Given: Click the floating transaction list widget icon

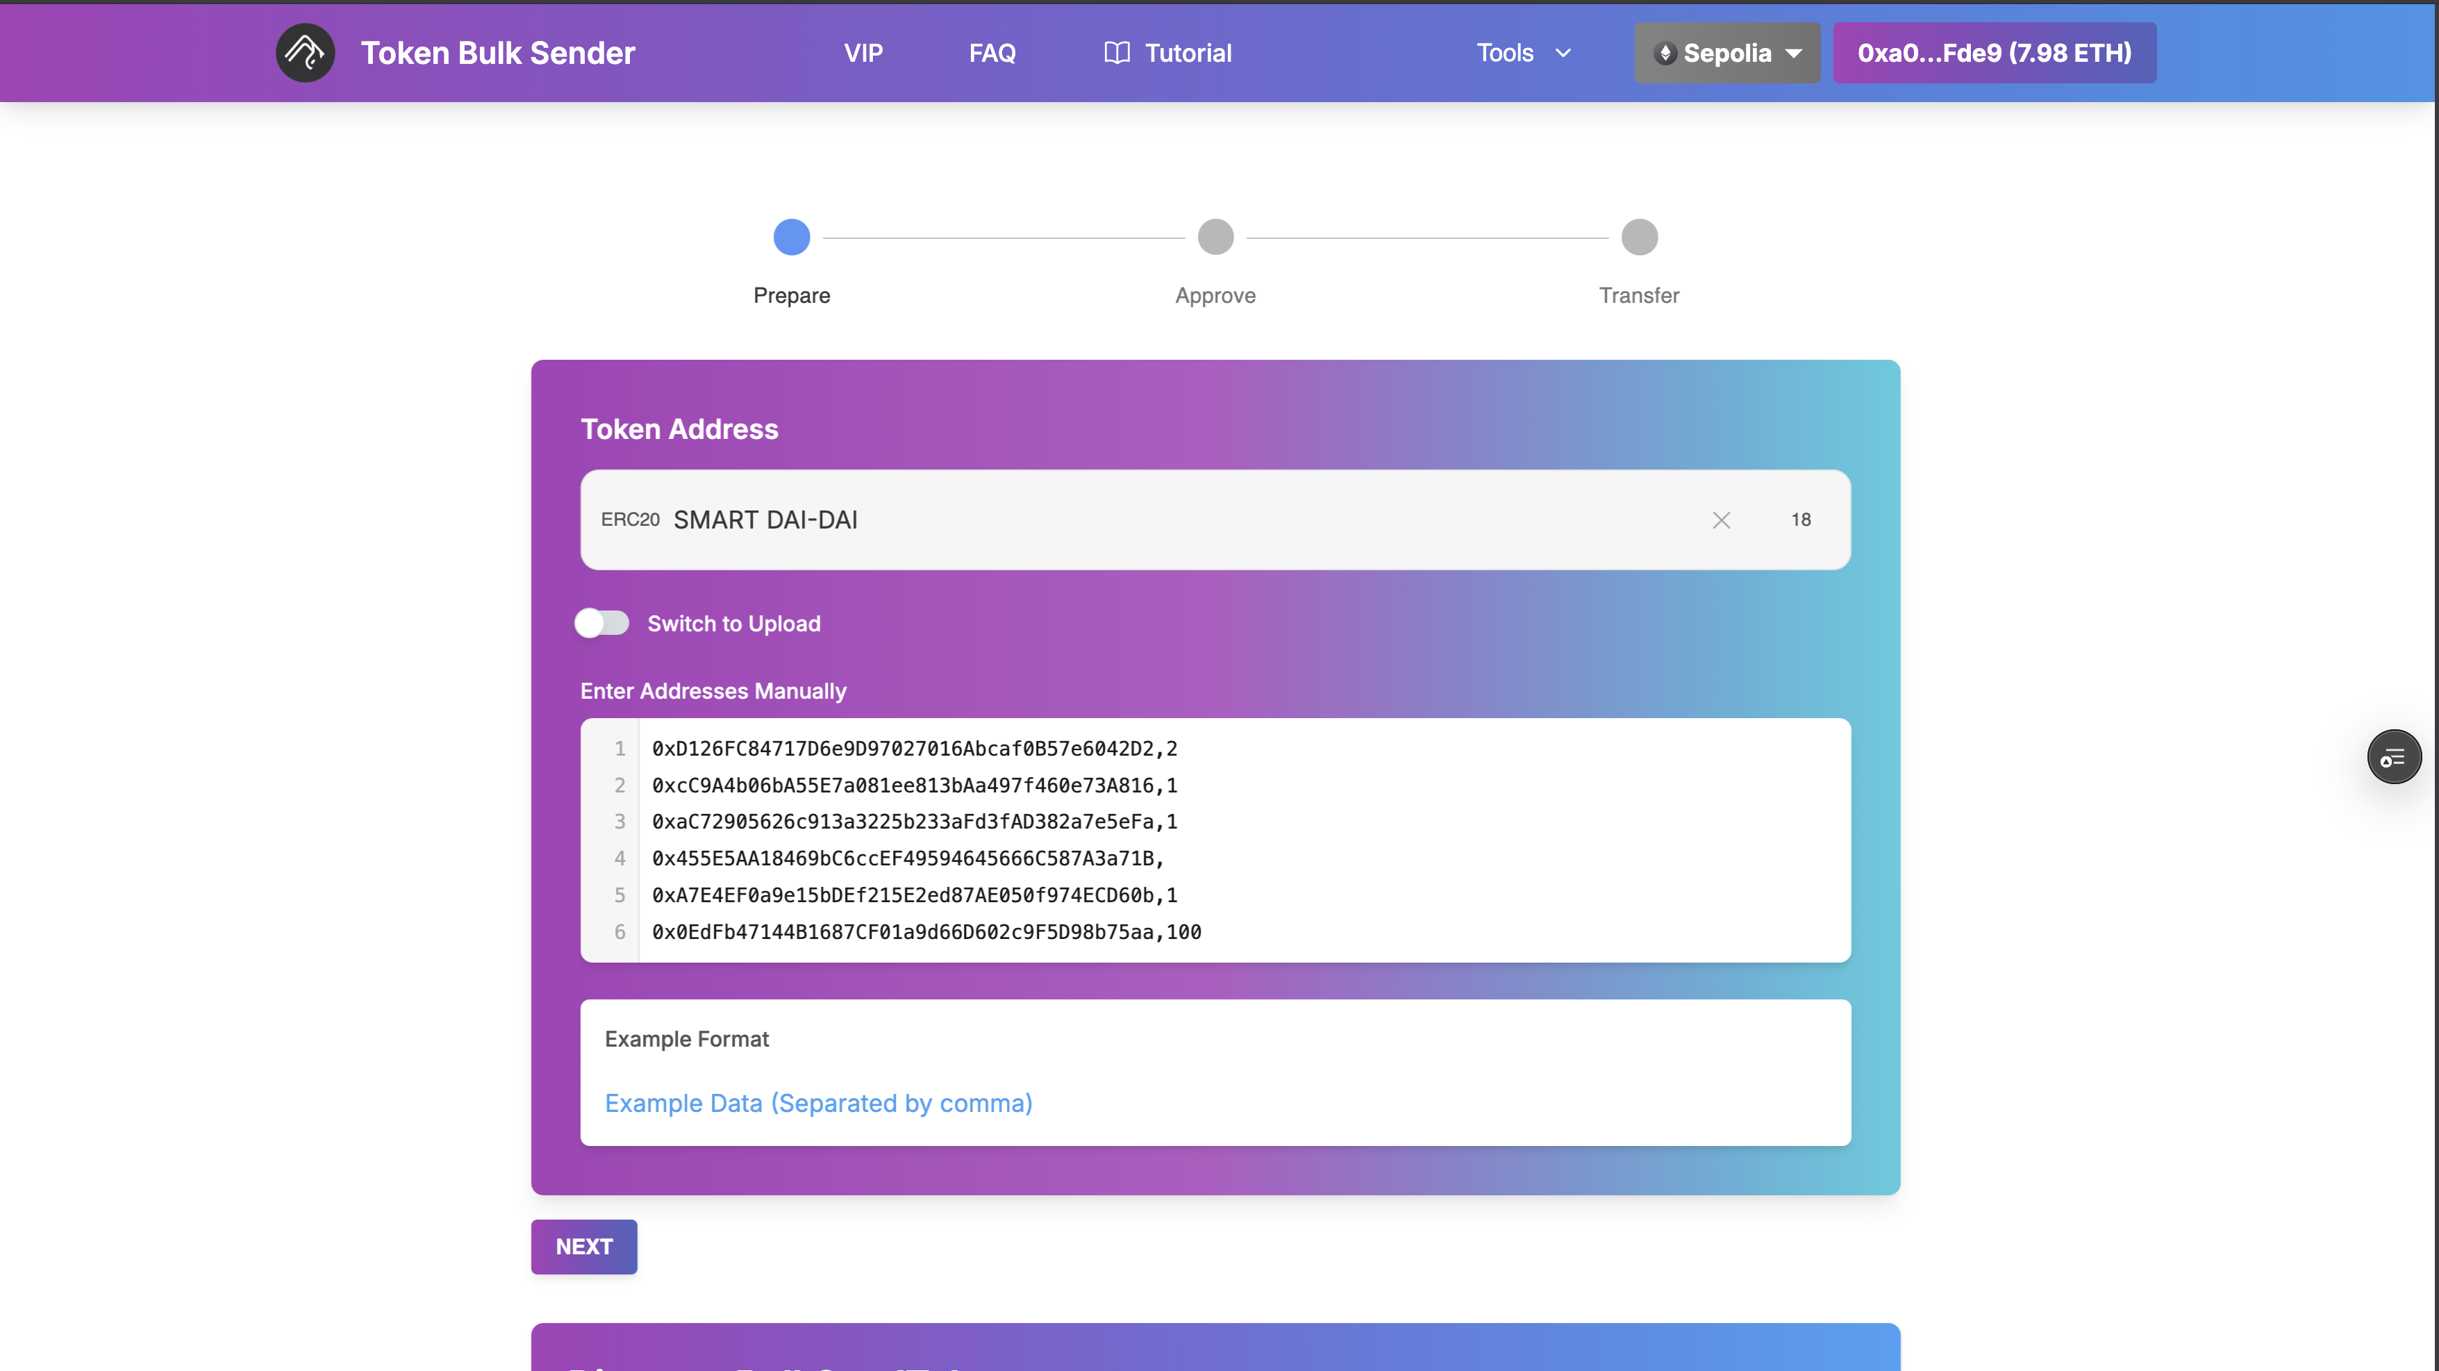Looking at the screenshot, I should tap(2395, 756).
